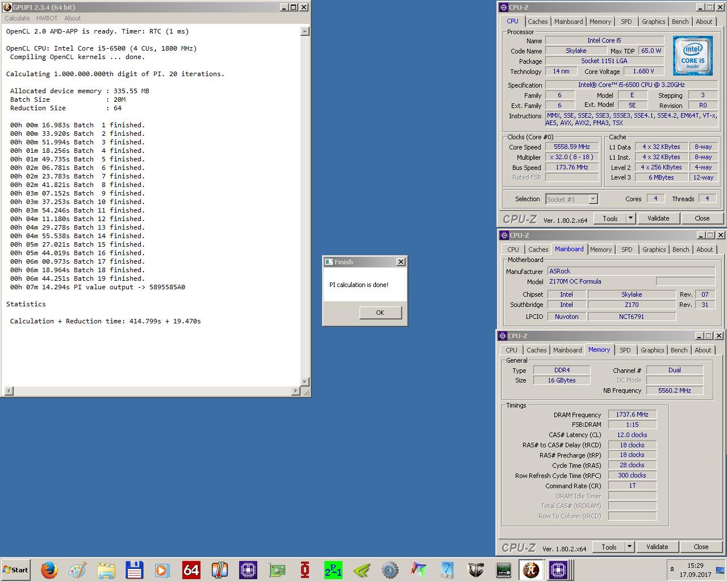Close the Finish dialog via X

point(401,262)
